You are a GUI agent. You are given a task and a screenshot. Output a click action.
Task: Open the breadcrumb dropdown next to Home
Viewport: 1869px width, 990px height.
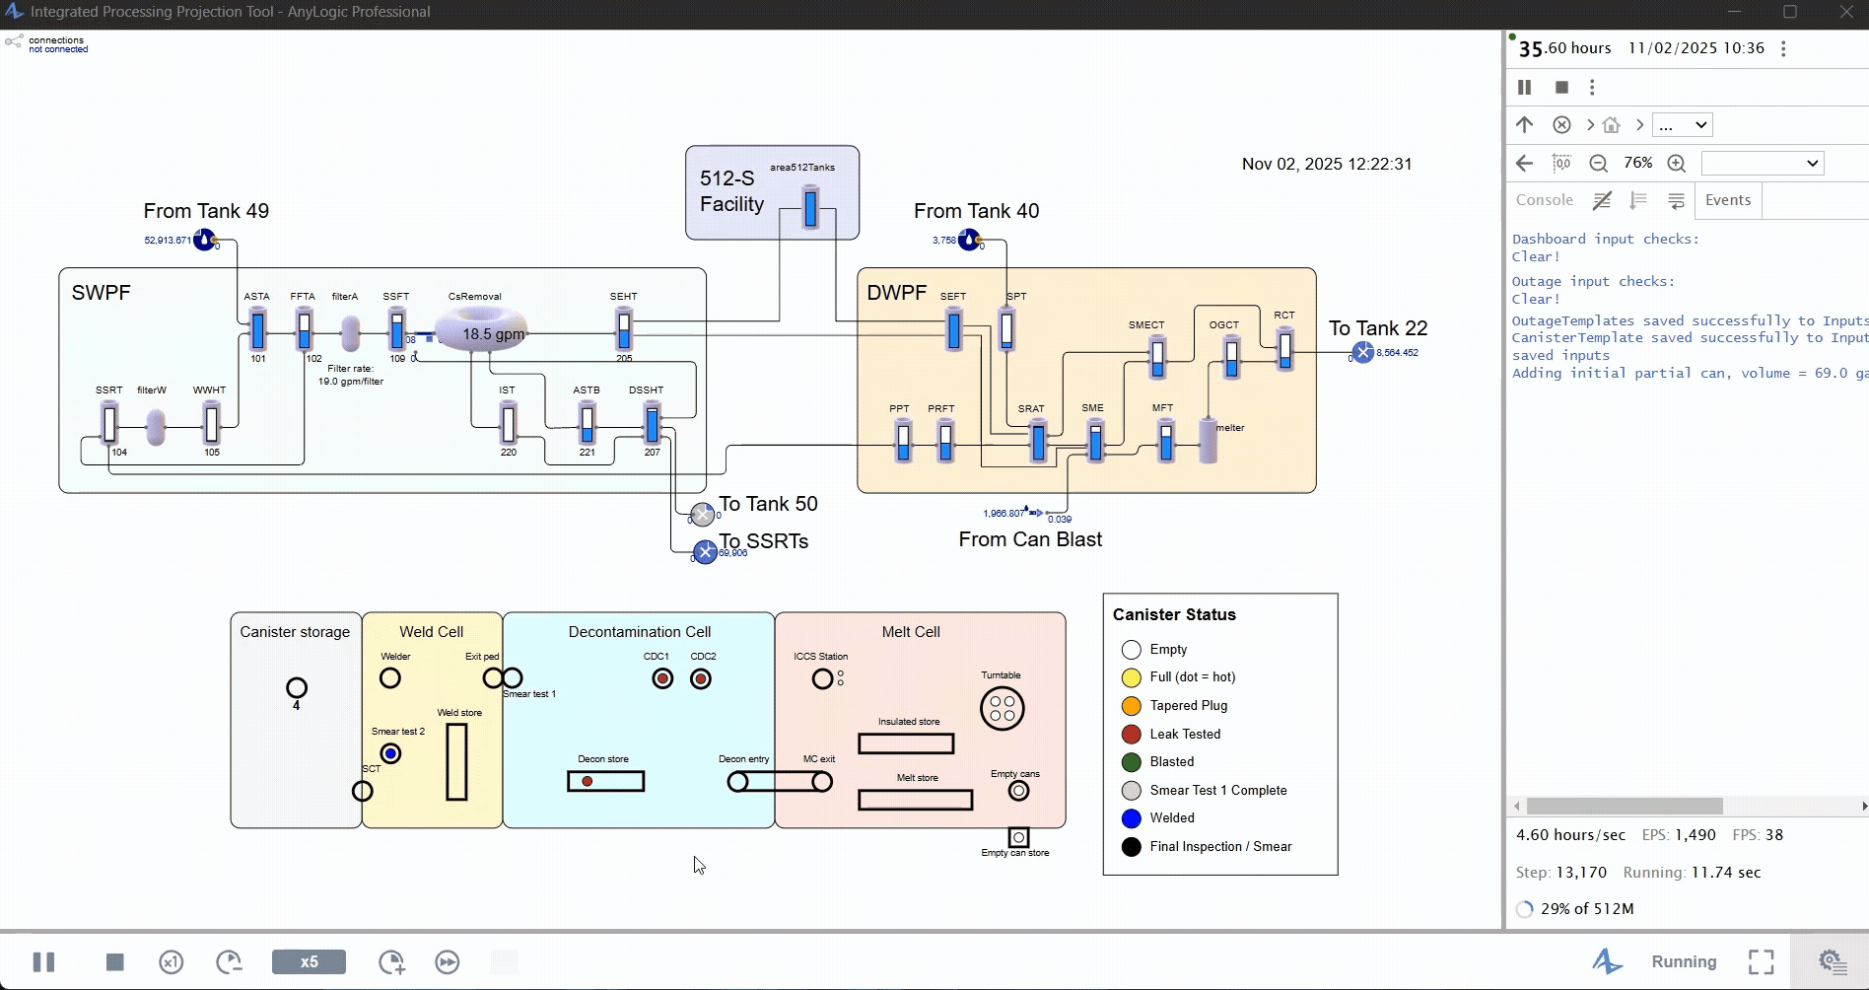[x=1683, y=125]
